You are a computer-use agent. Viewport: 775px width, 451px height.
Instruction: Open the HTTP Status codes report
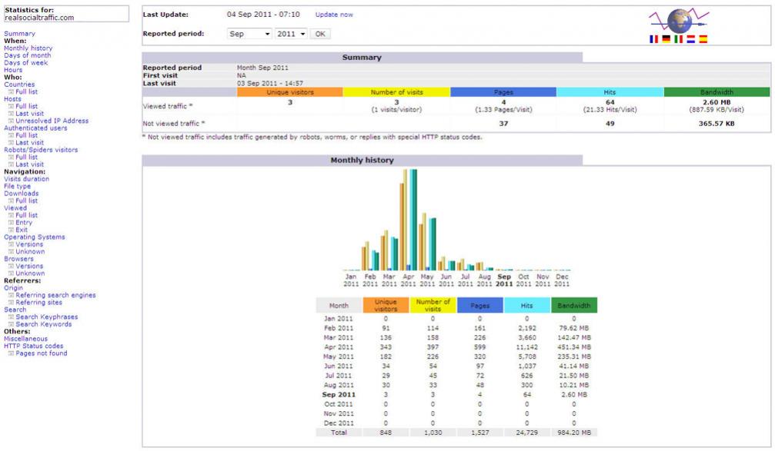coord(33,347)
